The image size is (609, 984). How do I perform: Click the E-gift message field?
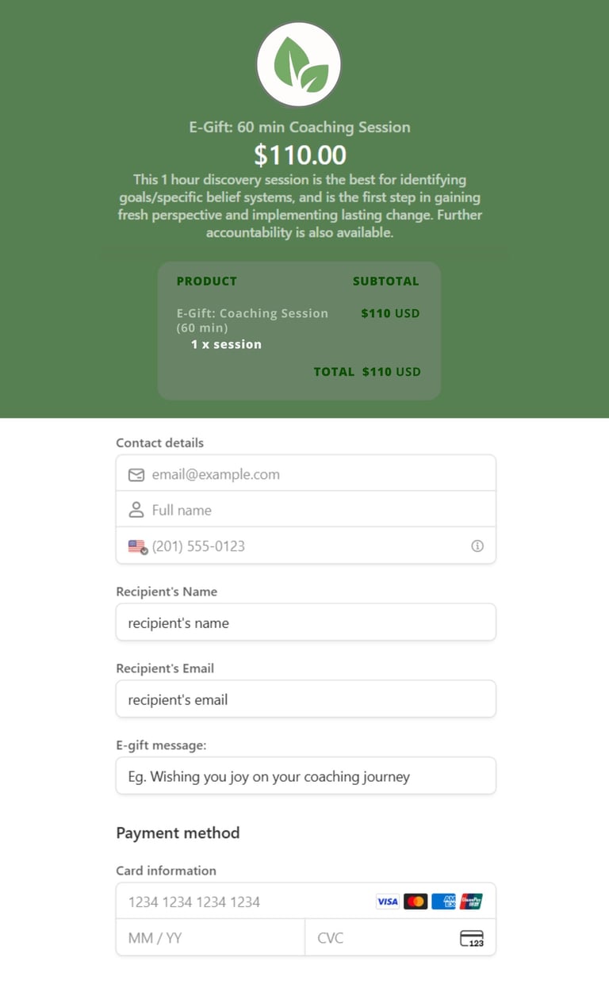[x=306, y=776]
